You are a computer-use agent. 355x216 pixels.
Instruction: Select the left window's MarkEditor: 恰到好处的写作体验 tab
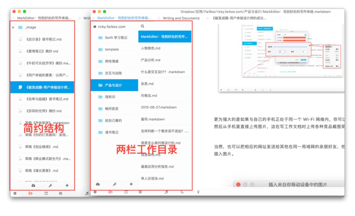click(x=44, y=18)
